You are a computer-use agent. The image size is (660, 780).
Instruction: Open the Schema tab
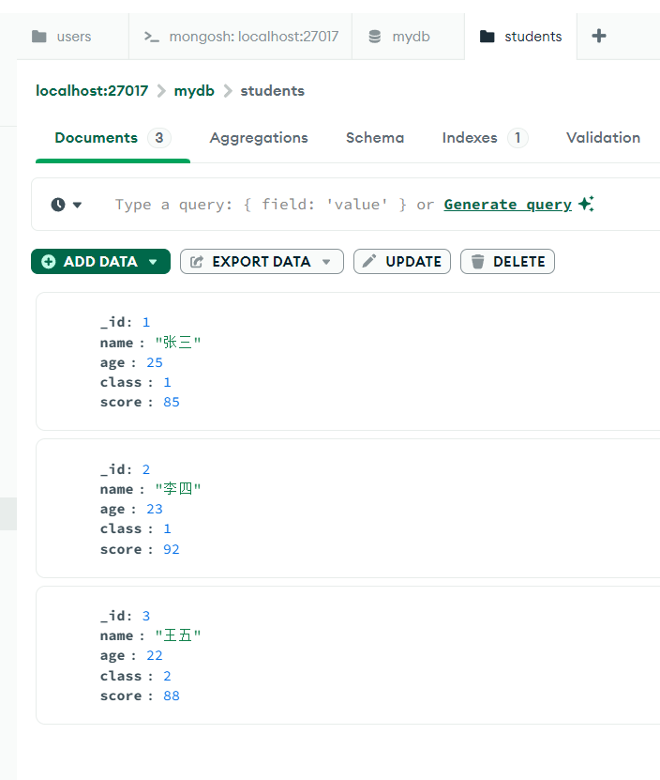(375, 138)
